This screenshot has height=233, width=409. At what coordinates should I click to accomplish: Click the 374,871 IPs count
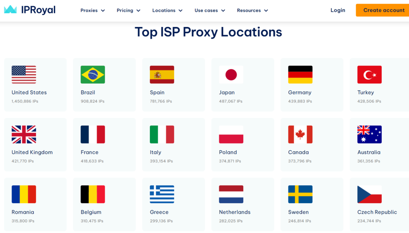(230, 161)
